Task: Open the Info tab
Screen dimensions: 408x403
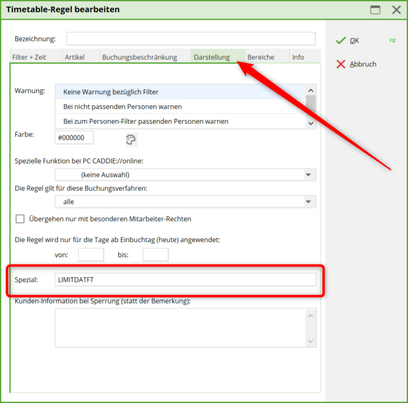Action: point(298,57)
